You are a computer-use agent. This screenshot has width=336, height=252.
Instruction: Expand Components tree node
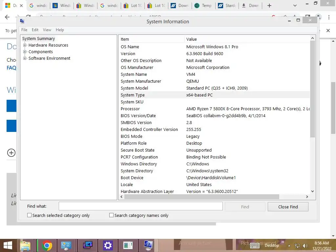tap(25, 52)
